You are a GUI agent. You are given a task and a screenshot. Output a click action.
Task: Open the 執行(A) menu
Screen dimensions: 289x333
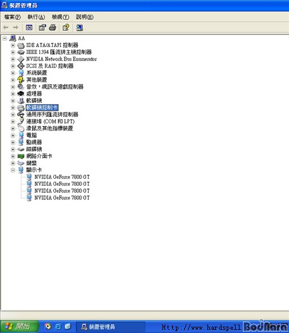pyautogui.click(x=36, y=17)
